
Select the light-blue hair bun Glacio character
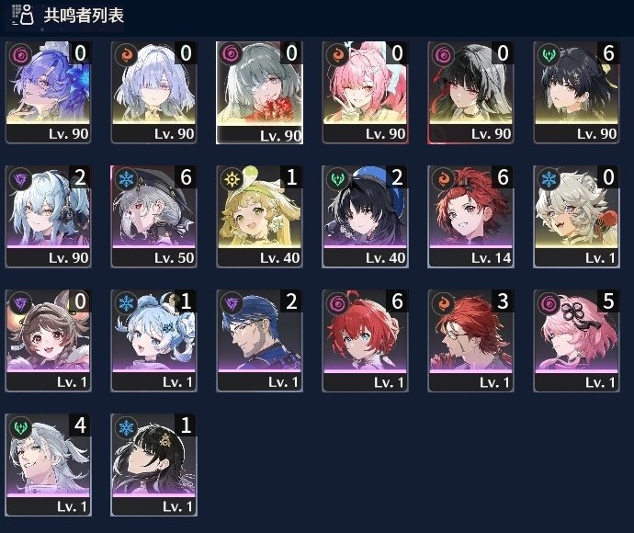pyautogui.click(x=153, y=341)
